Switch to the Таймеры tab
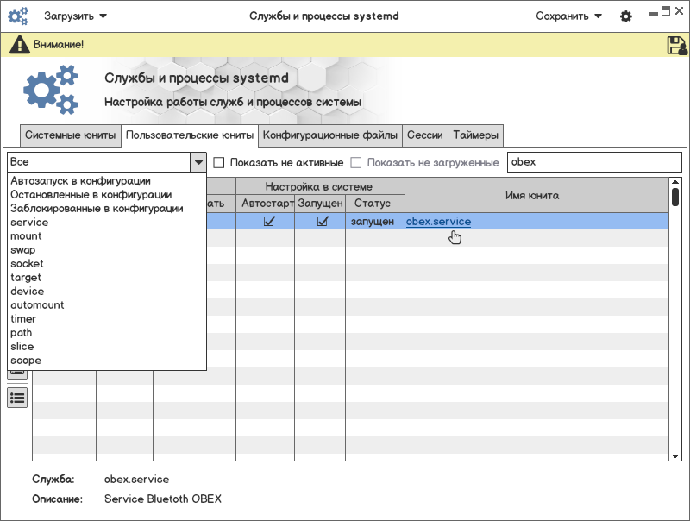This screenshot has width=690, height=521. 475,135
